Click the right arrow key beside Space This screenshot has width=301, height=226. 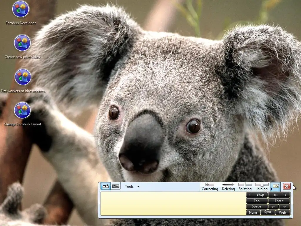(285, 207)
